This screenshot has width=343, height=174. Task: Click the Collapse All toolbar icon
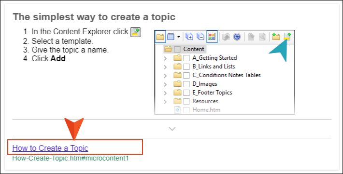pyautogui.click(x=200, y=37)
